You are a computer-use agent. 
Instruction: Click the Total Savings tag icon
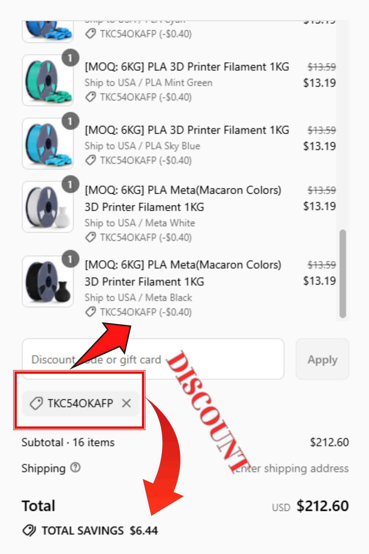click(29, 531)
